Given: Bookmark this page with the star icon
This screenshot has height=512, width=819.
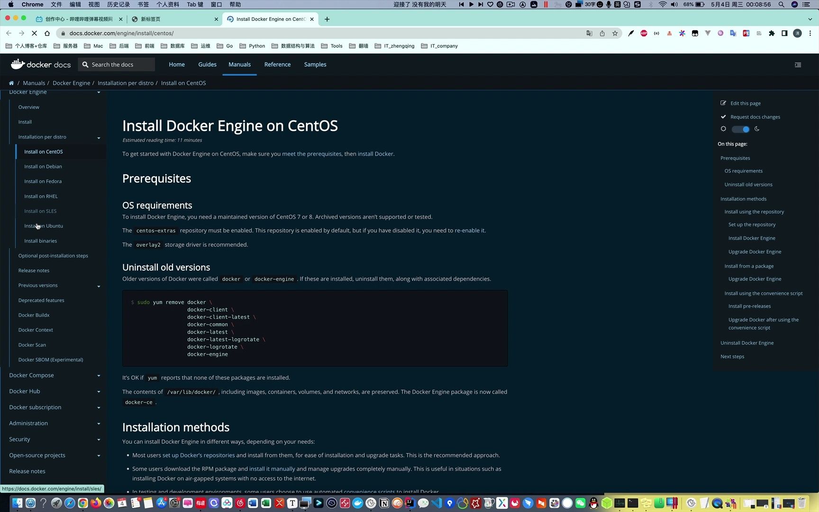Looking at the screenshot, I should point(615,33).
